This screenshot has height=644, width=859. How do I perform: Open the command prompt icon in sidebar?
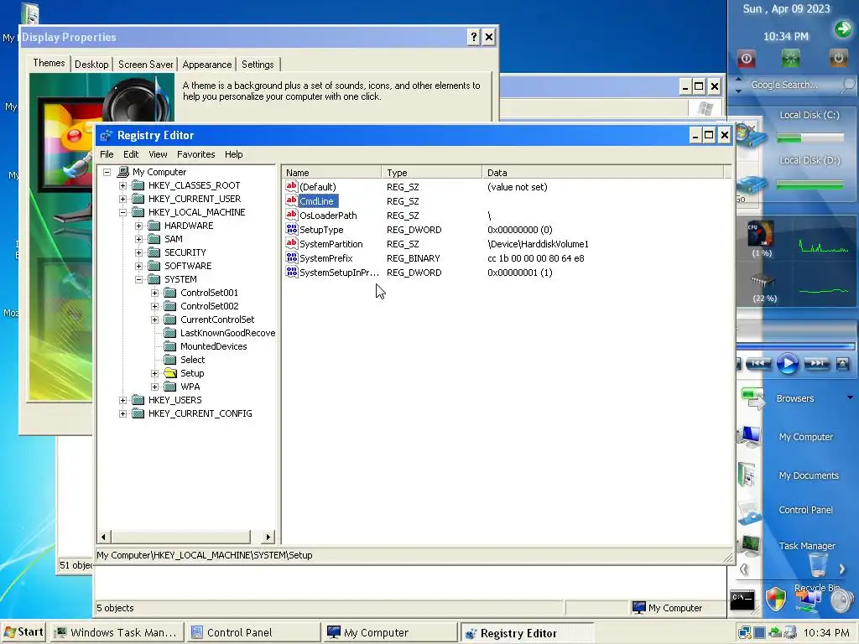(742, 600)
